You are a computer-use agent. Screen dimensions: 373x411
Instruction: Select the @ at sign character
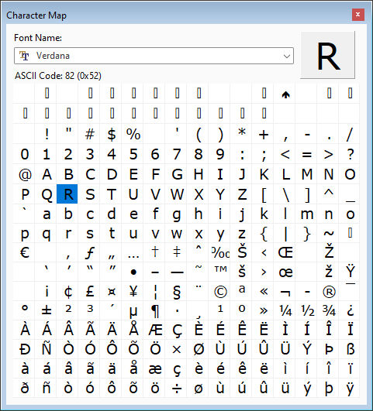pyautogui.click(x=25, y=175)
